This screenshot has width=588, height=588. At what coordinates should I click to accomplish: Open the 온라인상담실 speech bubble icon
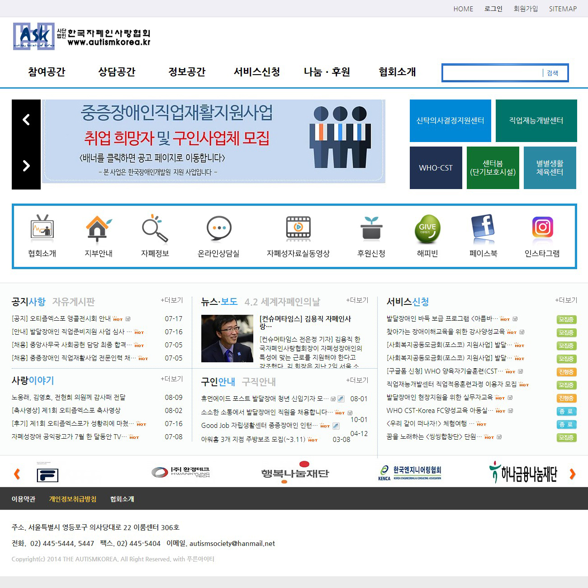click(x=219, y=228)
